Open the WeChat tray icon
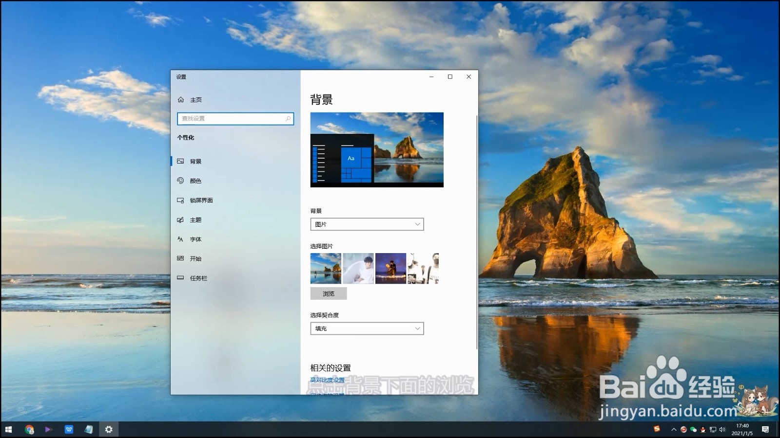780x438 pixels. (x=693, y=430)
